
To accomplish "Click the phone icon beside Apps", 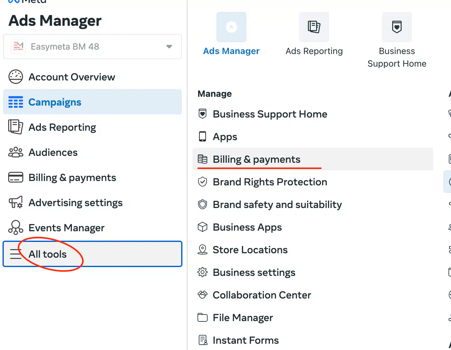I will [x=203, y=136].
